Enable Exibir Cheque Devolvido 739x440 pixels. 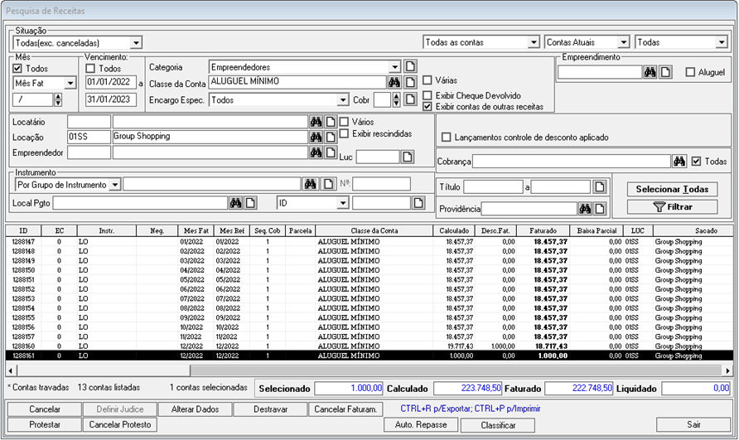[x=427, y=95]
